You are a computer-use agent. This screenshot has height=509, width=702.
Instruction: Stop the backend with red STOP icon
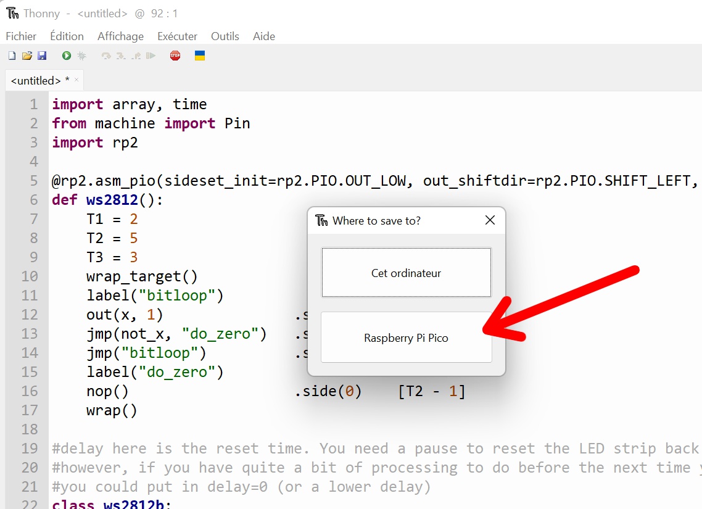[175, 56]
